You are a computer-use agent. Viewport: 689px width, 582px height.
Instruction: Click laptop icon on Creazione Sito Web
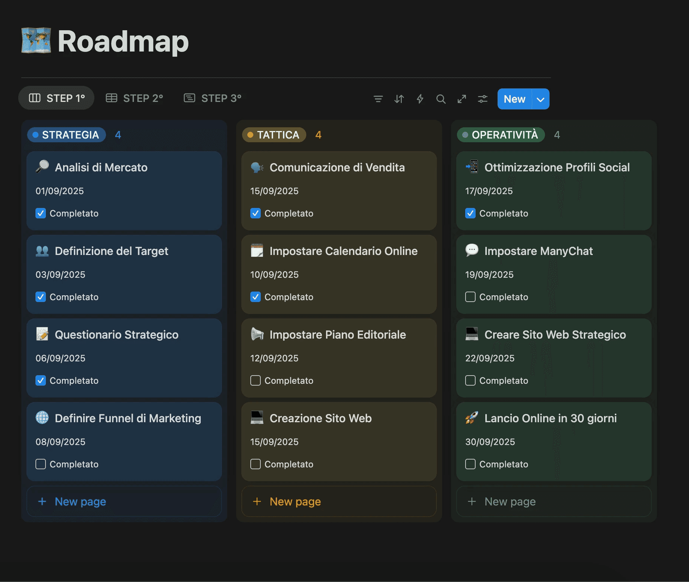257,418
